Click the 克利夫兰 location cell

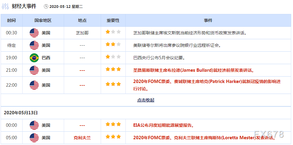[82, 138]
